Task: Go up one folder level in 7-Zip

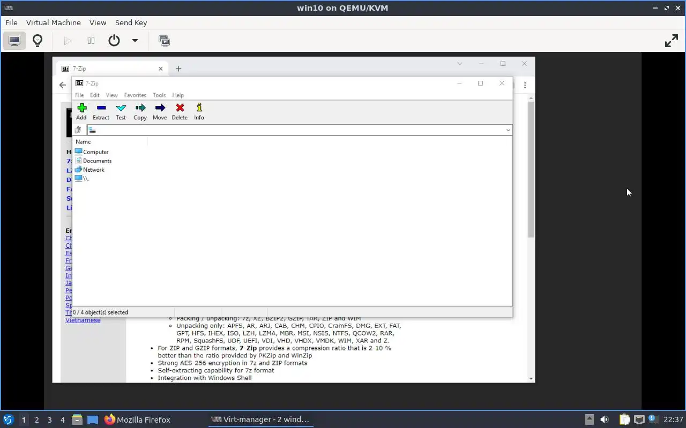Action: 78,129
